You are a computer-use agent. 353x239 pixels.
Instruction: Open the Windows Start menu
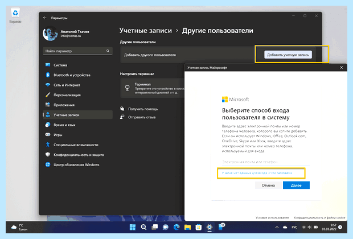pos(133,227)
